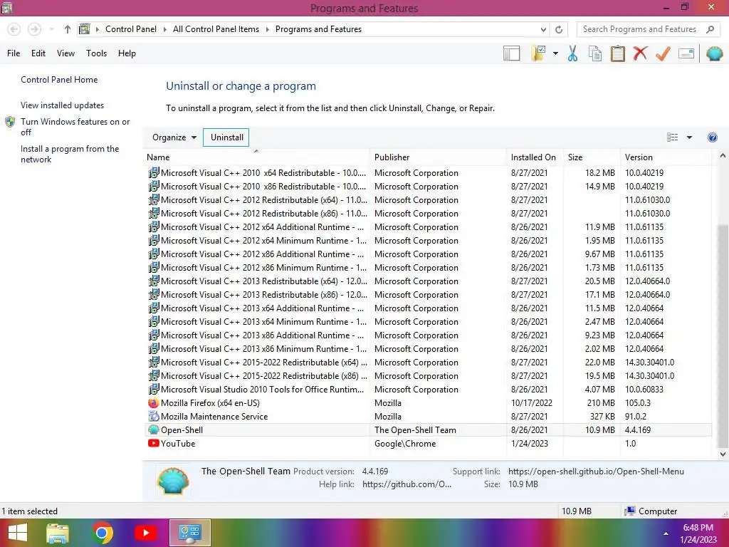Click the Back navigation arrow
The width and height of the screenshot is (729, 547).
14,29
